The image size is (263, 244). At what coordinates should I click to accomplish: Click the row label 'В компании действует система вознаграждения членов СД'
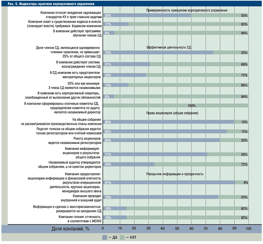[x=78, y=64]
